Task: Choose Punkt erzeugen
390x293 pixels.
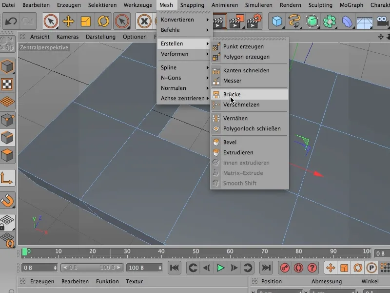Action: click(x=250, y=46)
